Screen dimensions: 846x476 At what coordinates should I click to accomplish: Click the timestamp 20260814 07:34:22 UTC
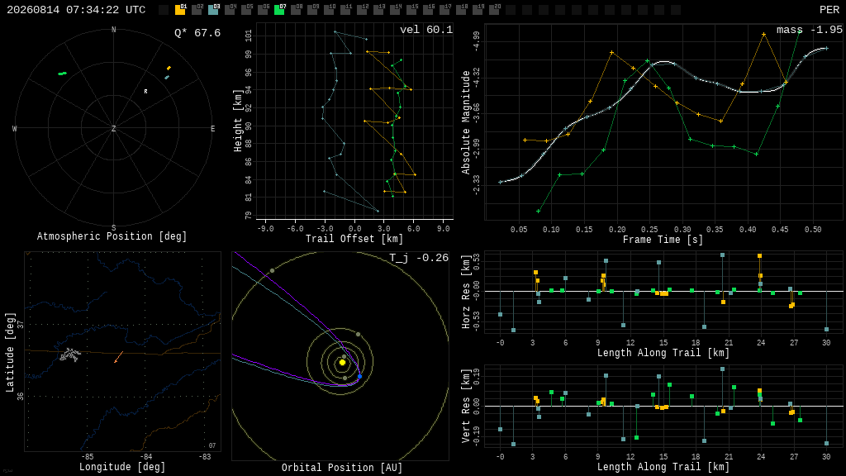coord(76,10)
